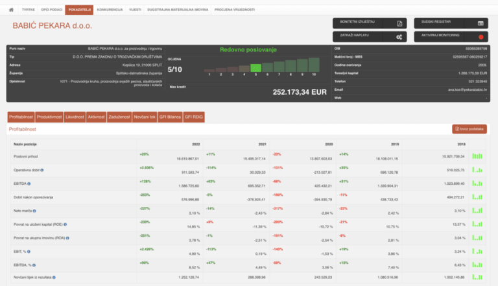This screenshot has width=498, height=286.
Task: View trend chart icon for Novčani tijek
Action: click(477, 278)
